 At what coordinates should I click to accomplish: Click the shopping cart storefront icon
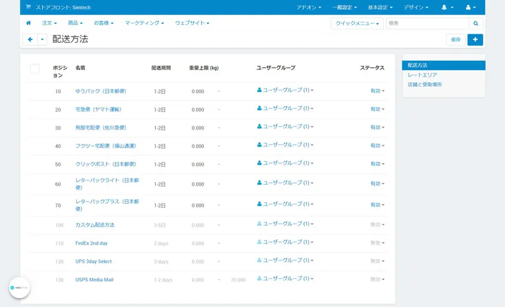(28, 7)
